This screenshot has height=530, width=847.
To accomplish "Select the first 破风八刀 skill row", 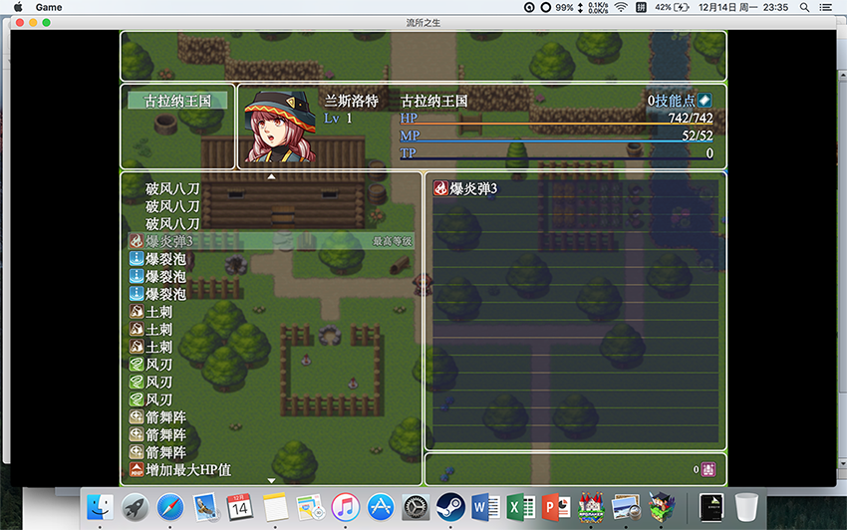I will 271,189.
